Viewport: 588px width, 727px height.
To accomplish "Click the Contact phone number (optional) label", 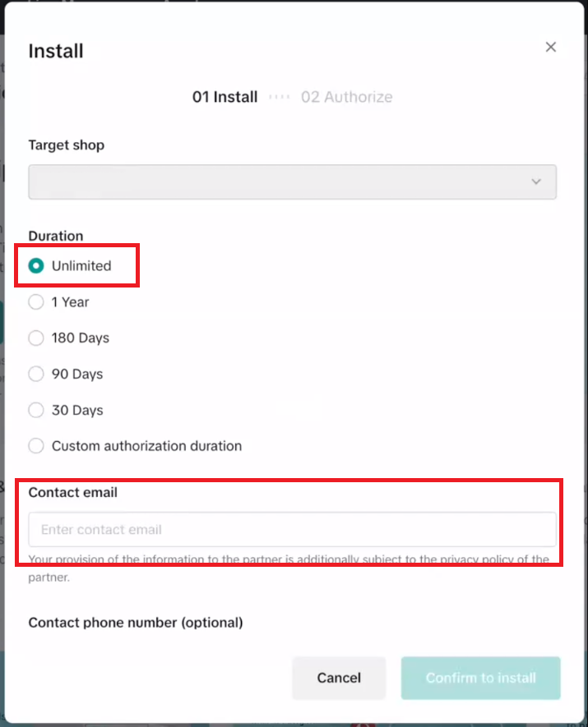I will click(136, 623).
